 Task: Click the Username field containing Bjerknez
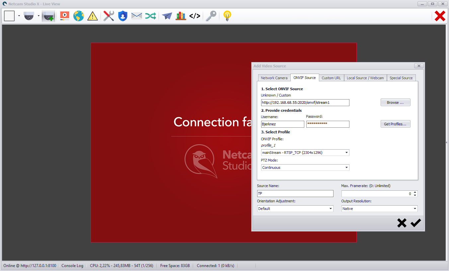point(283,124)
